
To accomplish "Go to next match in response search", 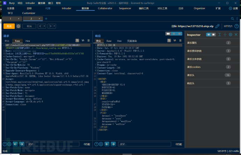I will coord(113,144).
